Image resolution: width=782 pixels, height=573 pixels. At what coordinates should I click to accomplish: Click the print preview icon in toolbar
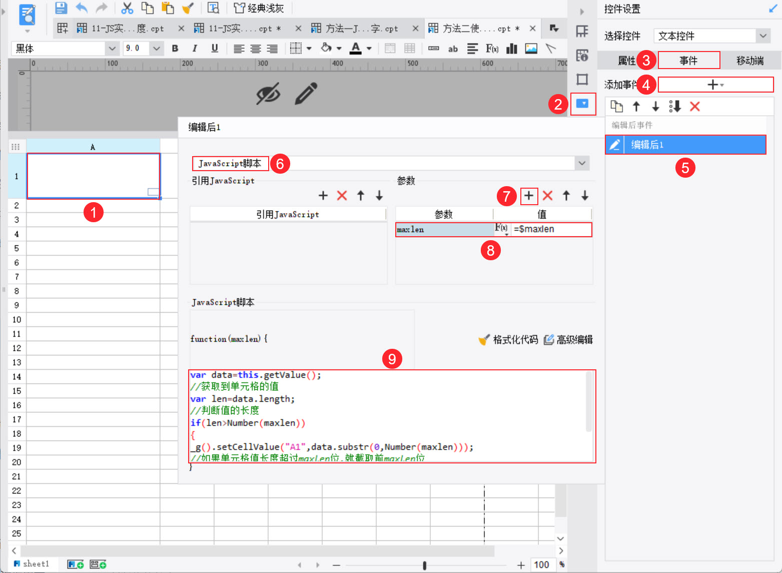click(214, 8)
